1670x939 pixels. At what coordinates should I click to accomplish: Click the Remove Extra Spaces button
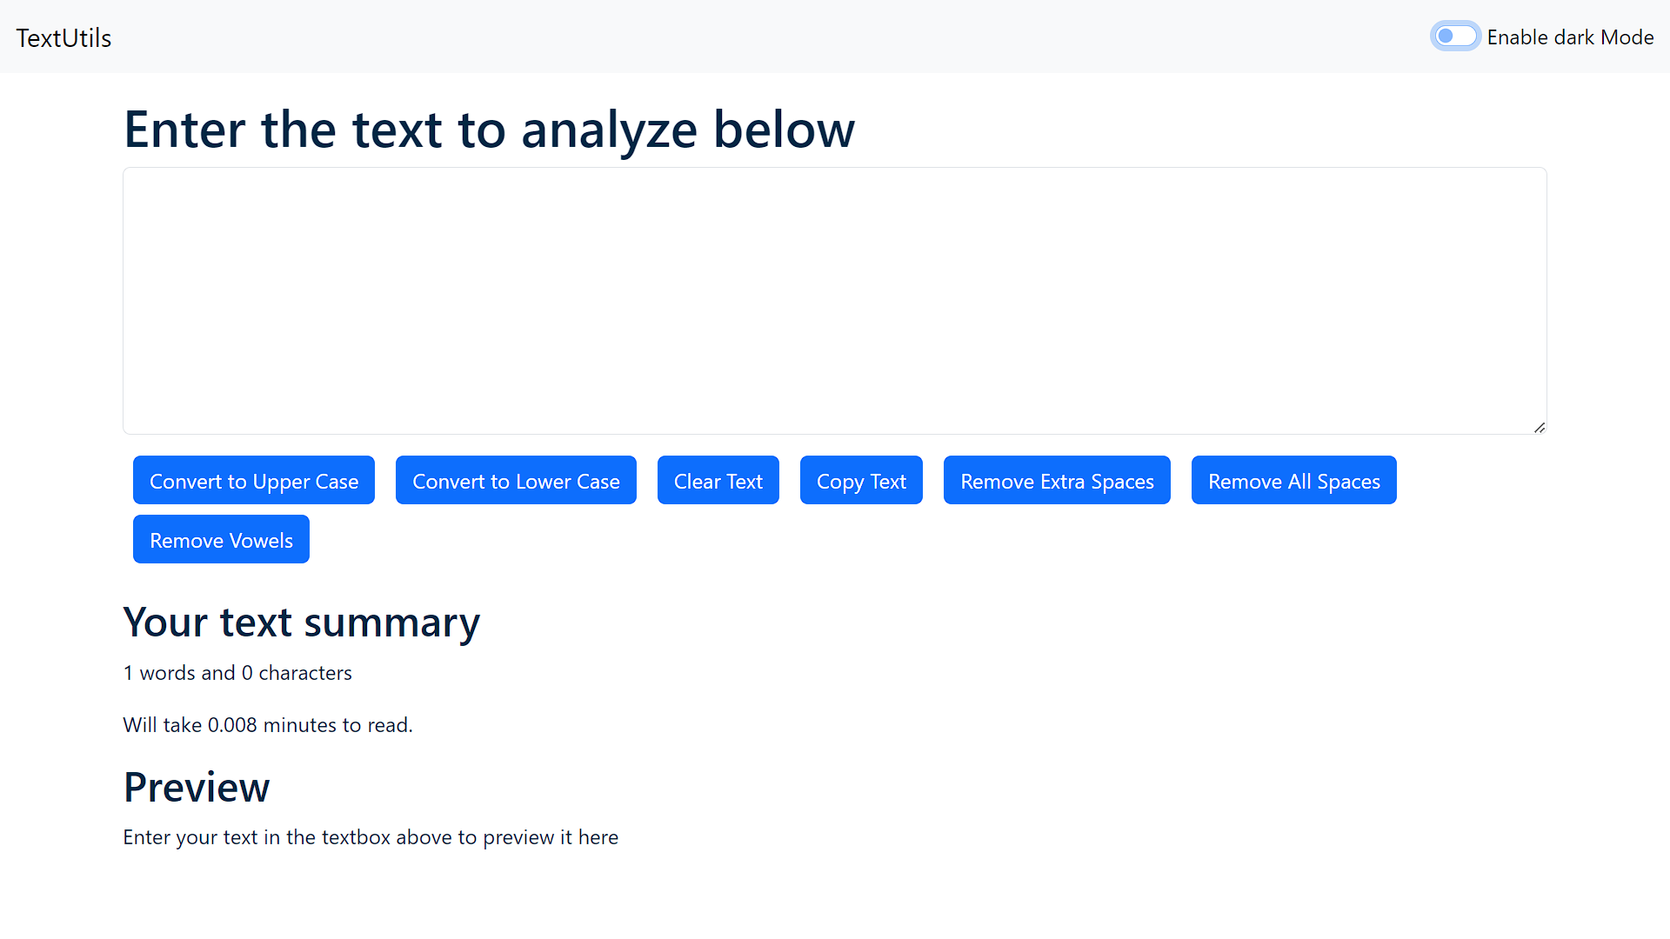pyautogui.click(x=1057, y=481)
